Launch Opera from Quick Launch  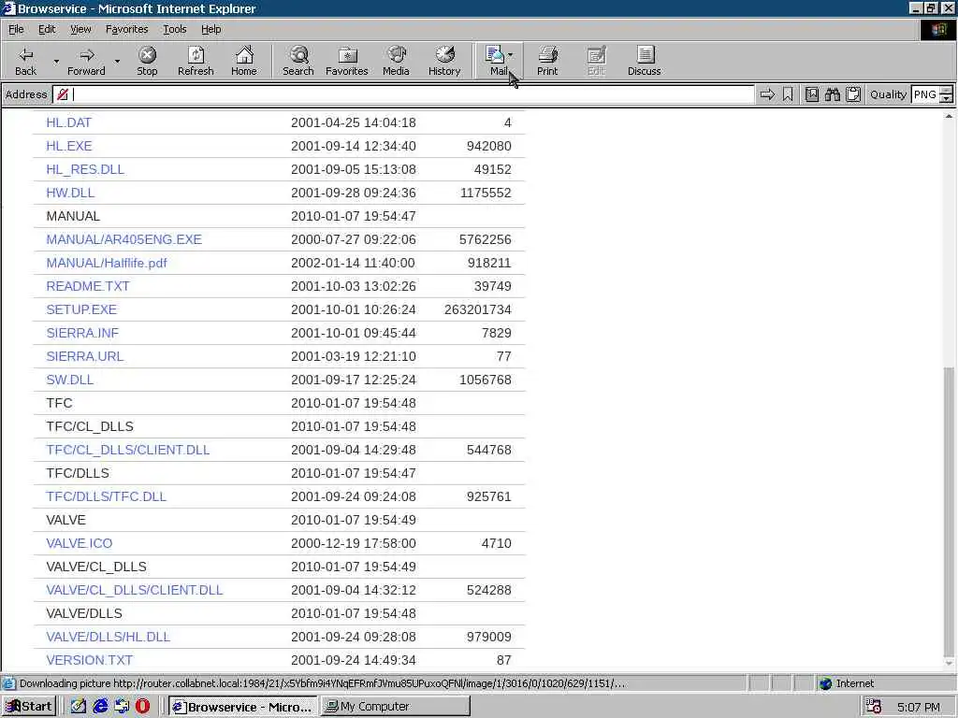(x=142, y=707)
